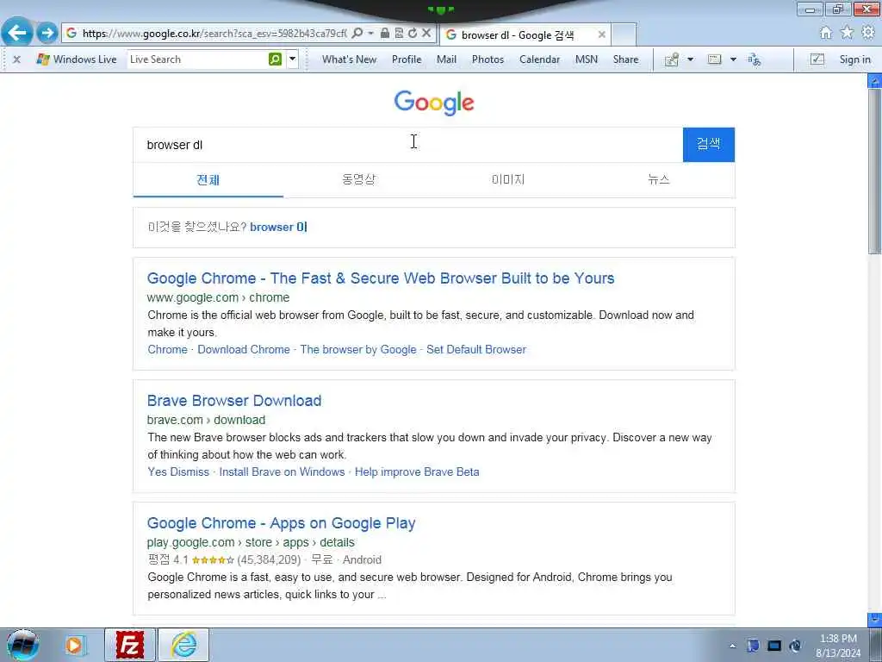Click the compatibility view icon in address bar
Screen dimensions: 882x662
(x=399, y=34)
